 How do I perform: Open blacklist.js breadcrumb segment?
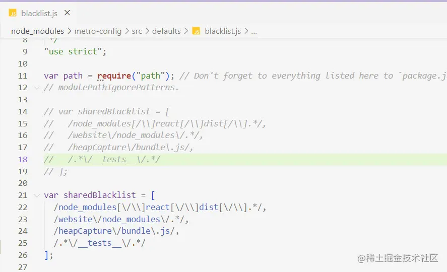pos(223,31)
